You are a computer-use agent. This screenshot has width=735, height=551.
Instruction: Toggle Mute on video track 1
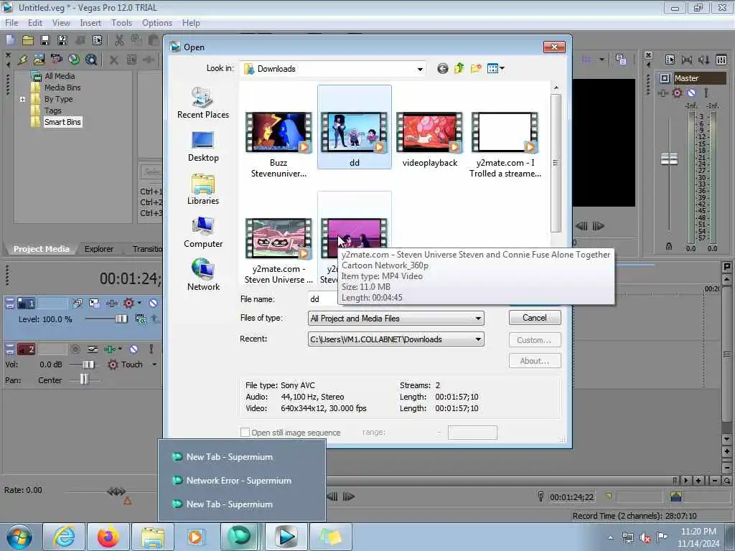pos(153,303)
